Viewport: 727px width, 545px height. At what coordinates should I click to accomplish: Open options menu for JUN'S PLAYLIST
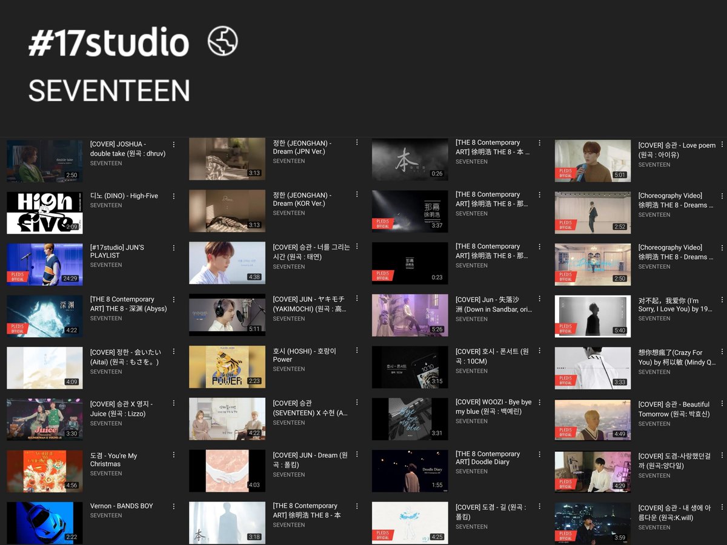click(174, 248)
